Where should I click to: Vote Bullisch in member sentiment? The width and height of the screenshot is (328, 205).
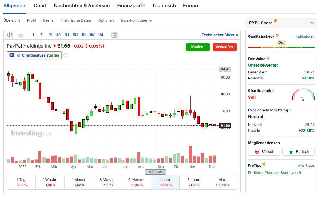click(x=299, y=152)
